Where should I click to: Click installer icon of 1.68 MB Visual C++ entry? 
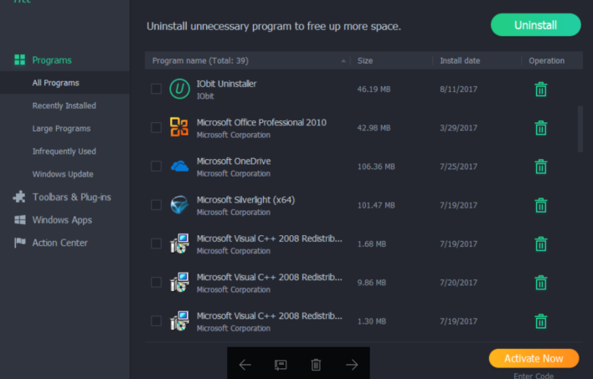(179, 243)
